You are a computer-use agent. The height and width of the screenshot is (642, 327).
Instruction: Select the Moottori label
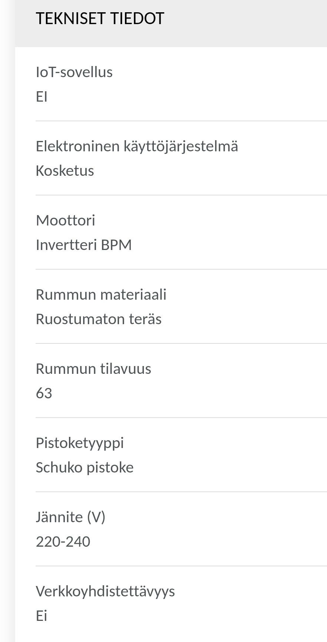(x=66, y=220)
